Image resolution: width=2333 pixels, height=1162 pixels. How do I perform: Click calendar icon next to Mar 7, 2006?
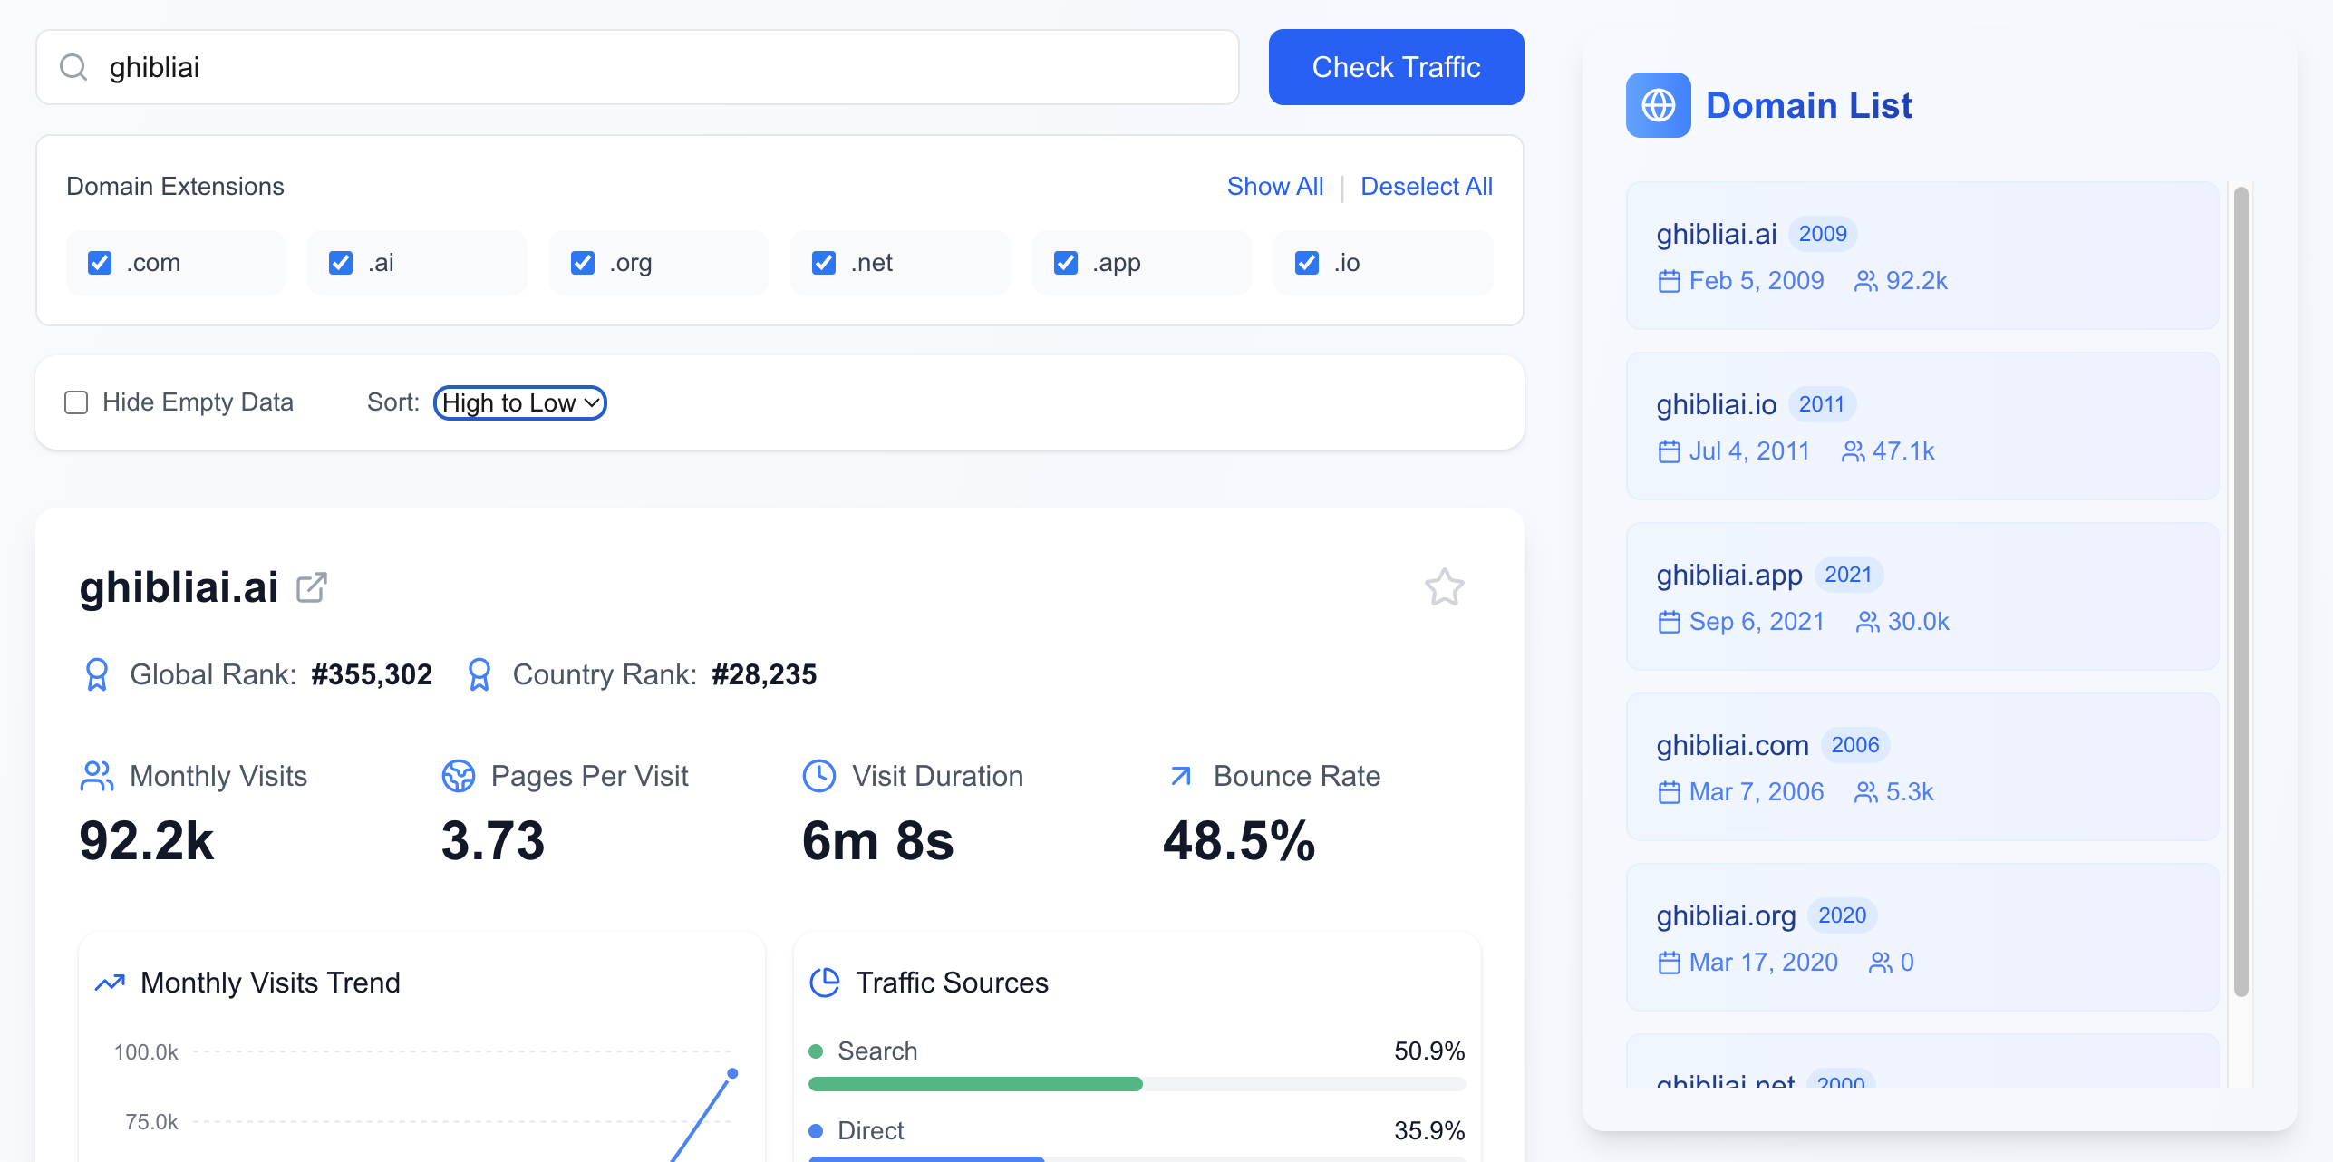pyautogui.click(x=1670, y=792)
